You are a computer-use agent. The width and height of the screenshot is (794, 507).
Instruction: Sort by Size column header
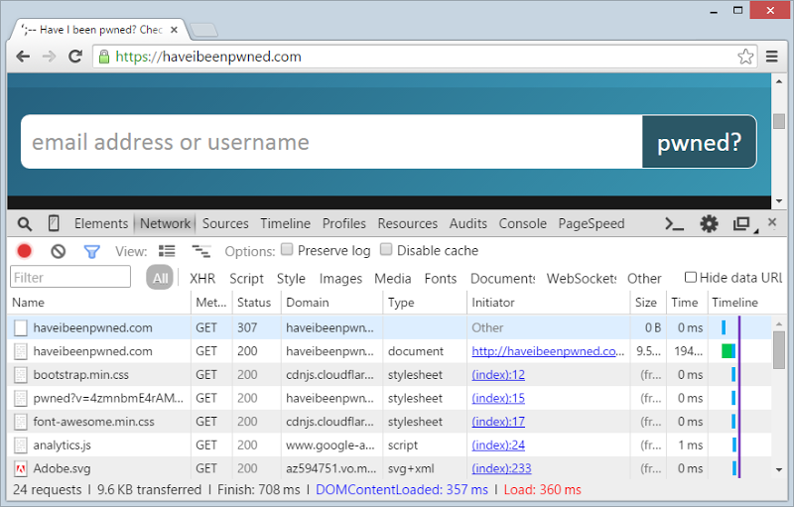coord(649,303)
